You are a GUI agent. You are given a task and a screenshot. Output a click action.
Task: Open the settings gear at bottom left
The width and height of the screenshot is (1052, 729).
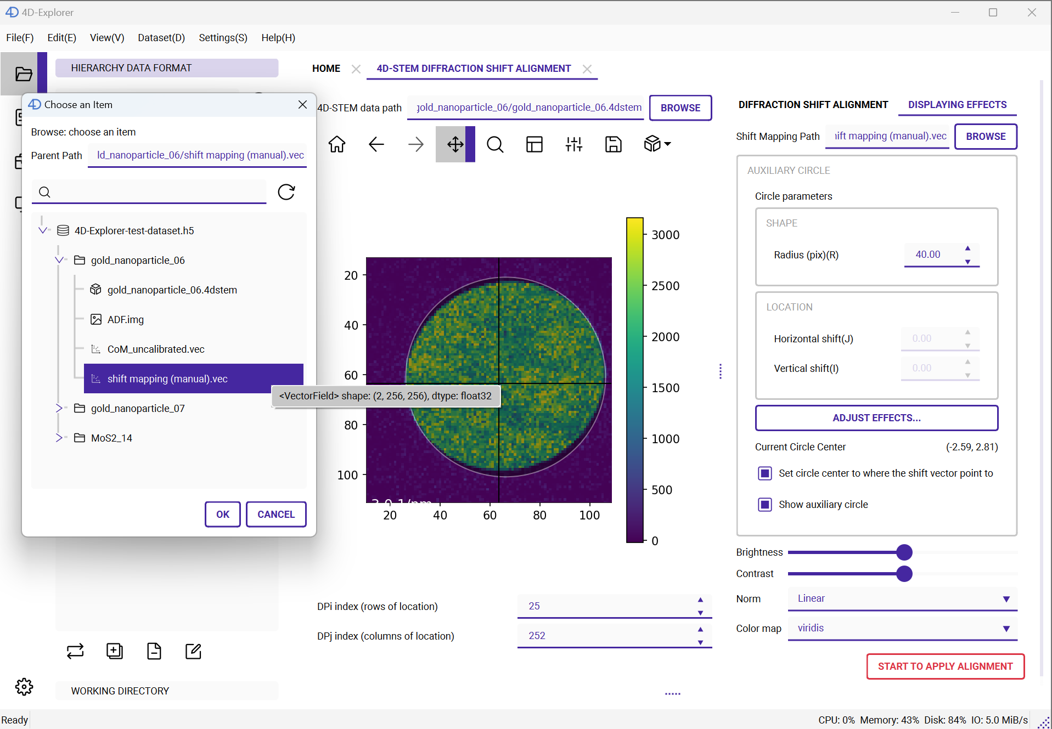(x=24, y=687)
